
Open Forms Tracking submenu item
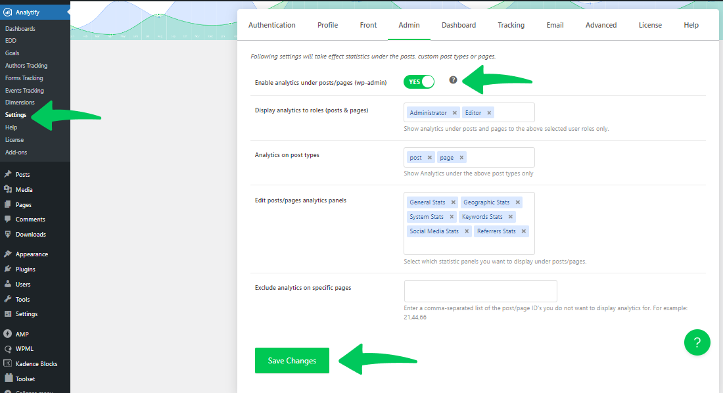coord(24,78)
